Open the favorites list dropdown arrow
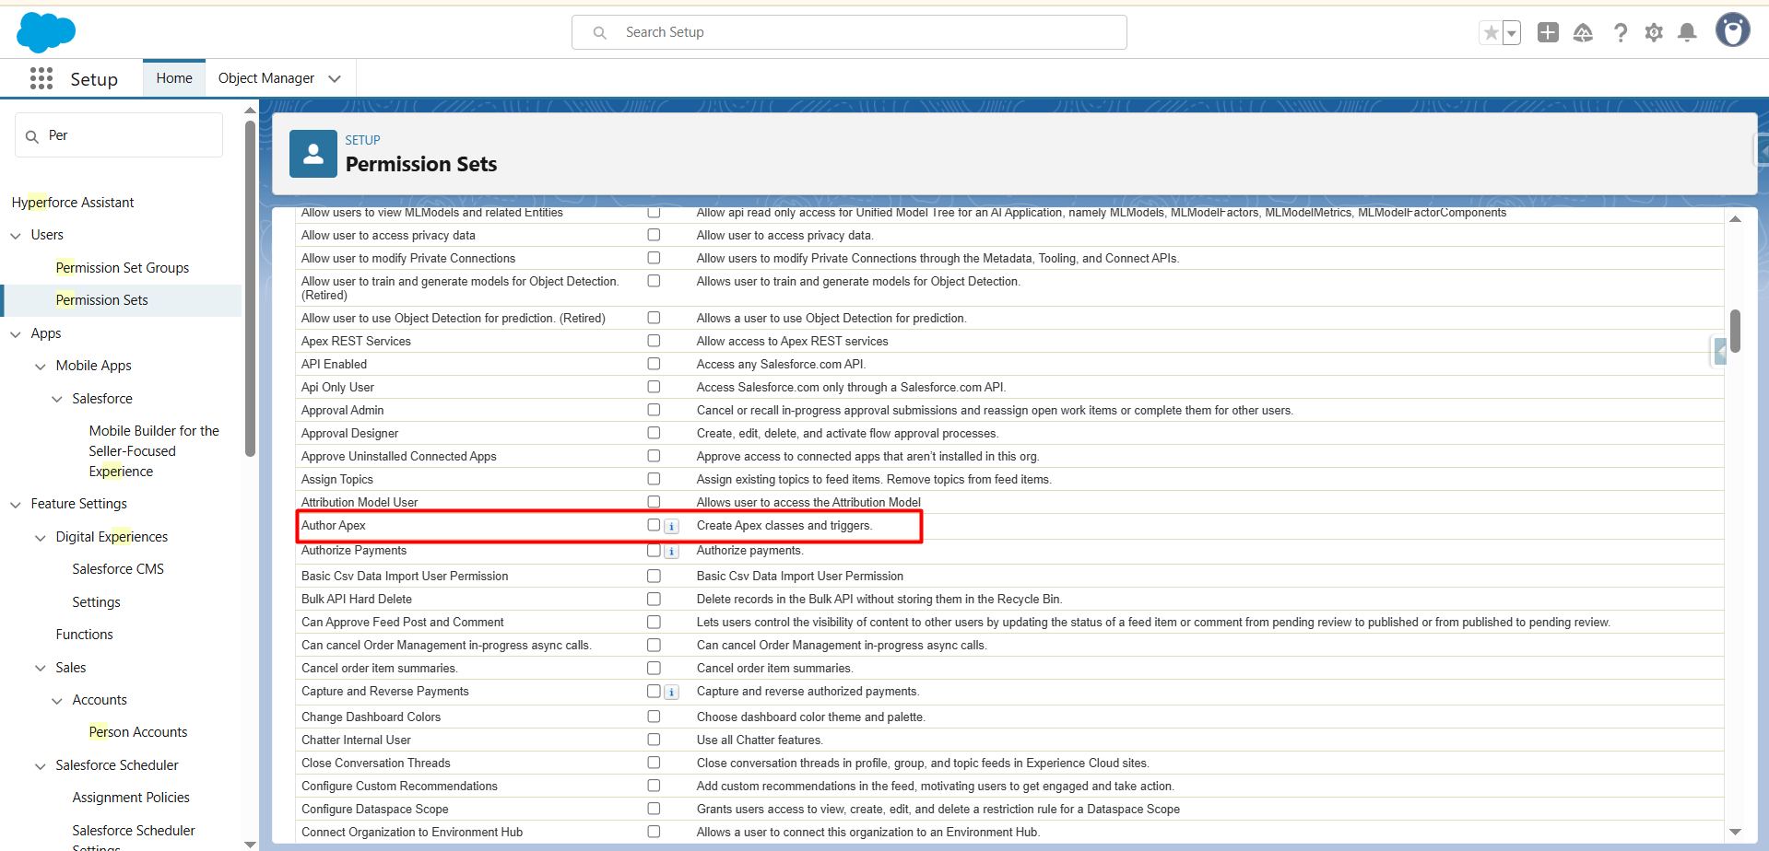1769x851 pixels. click(1512, 33)
